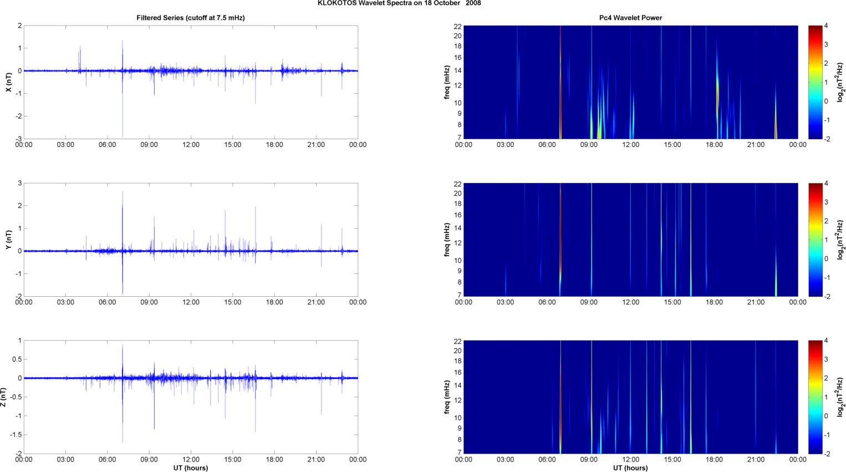Click the X (nT) axis label
Screen dimensions: 846x472
[x=8, y=82]
